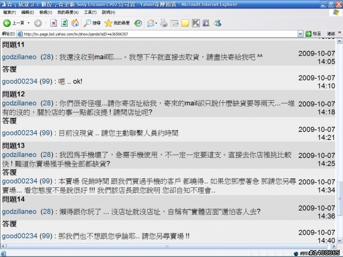This screenshot has height=257, width=343.
Task: Click the 問題13 heading
Action: pyautogui.click(x=13, y=146)
